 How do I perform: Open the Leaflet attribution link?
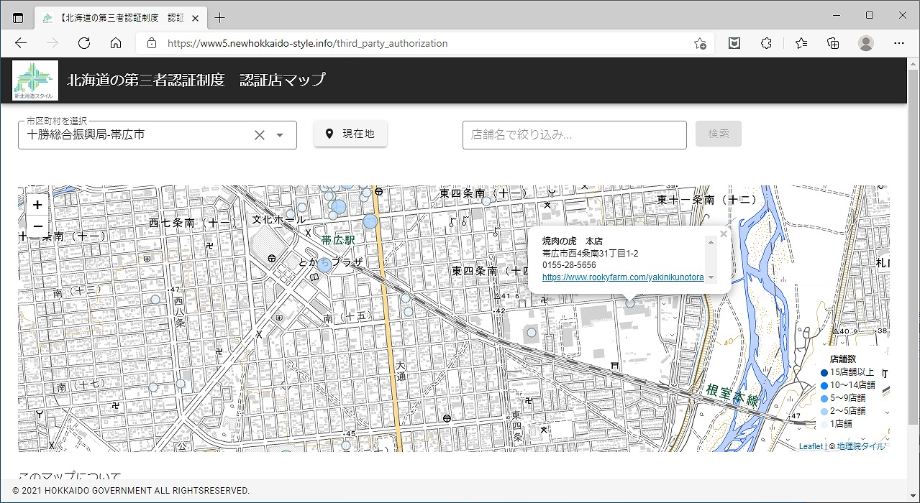pos(810,446)
